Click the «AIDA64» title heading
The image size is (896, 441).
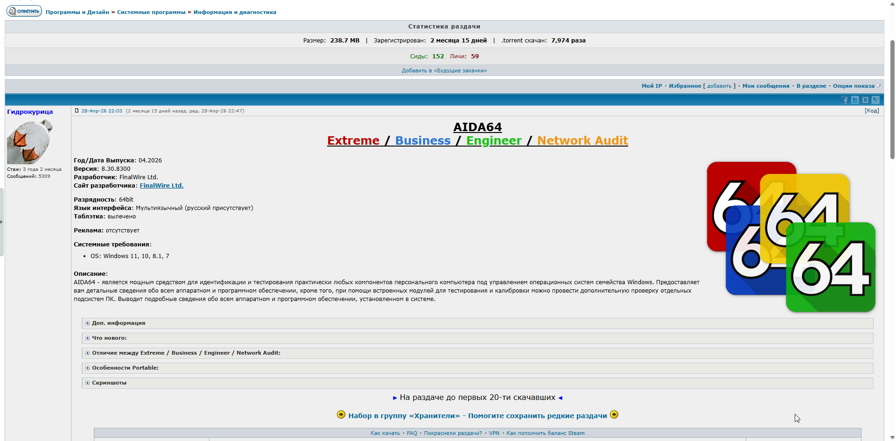point(477,127)
